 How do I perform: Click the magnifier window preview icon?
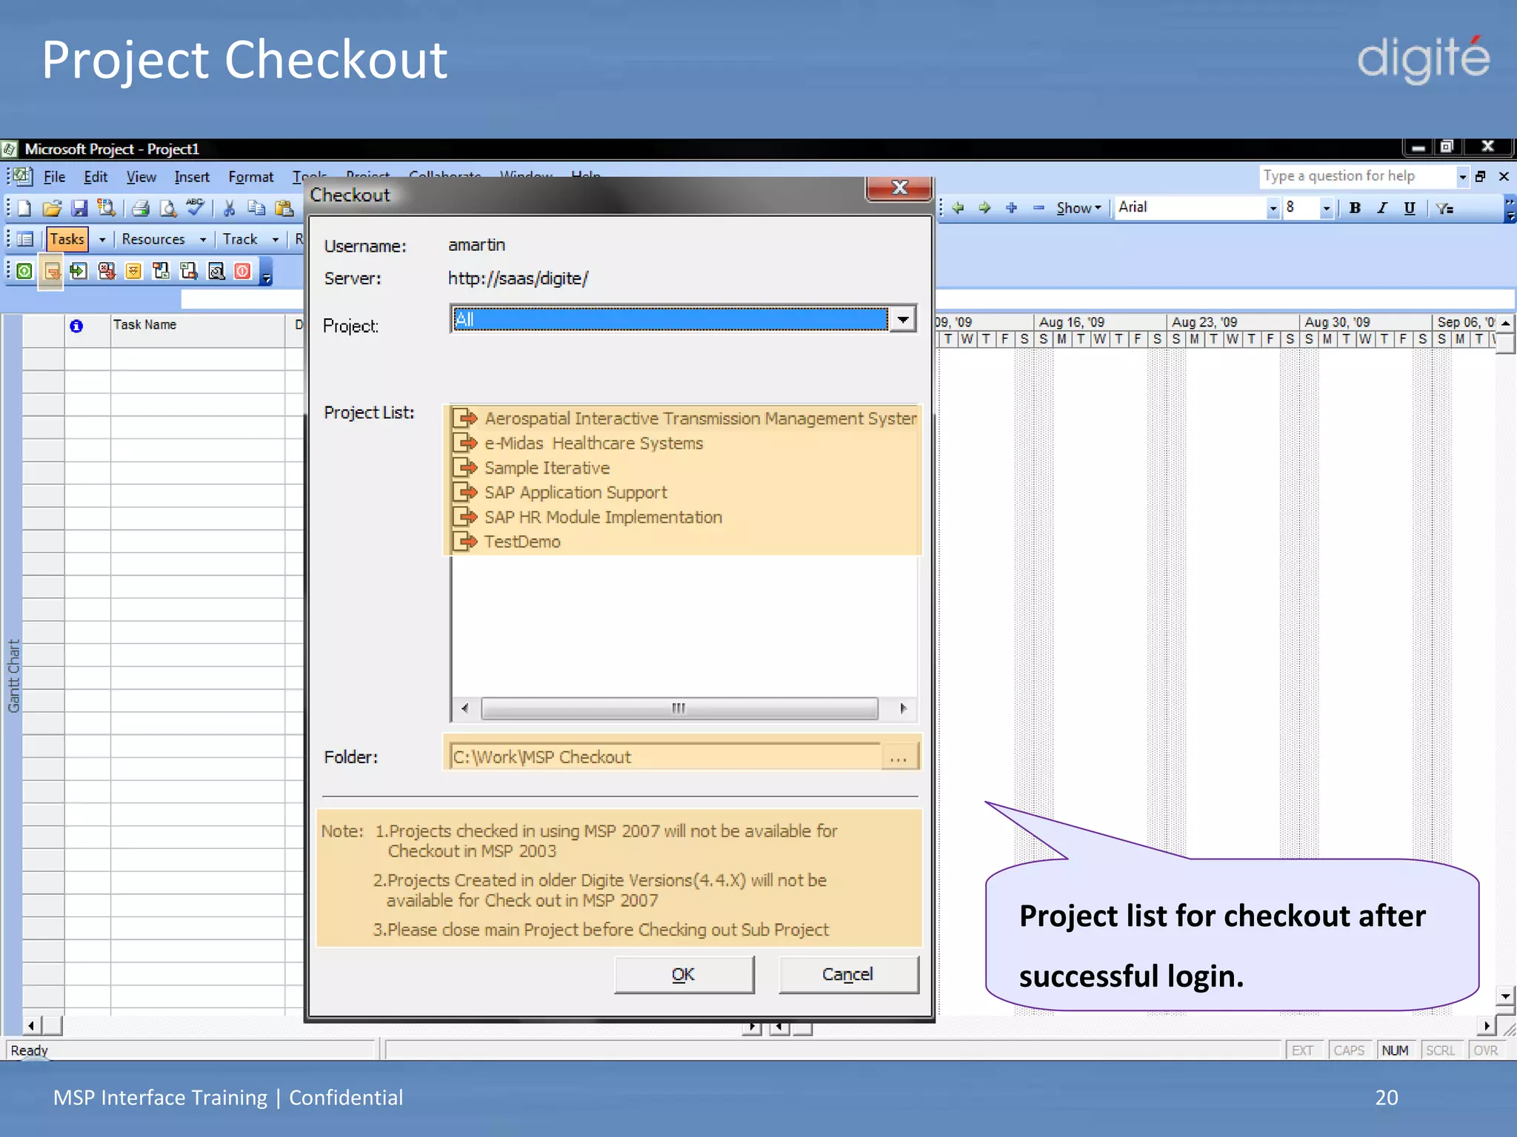[216, 271]
